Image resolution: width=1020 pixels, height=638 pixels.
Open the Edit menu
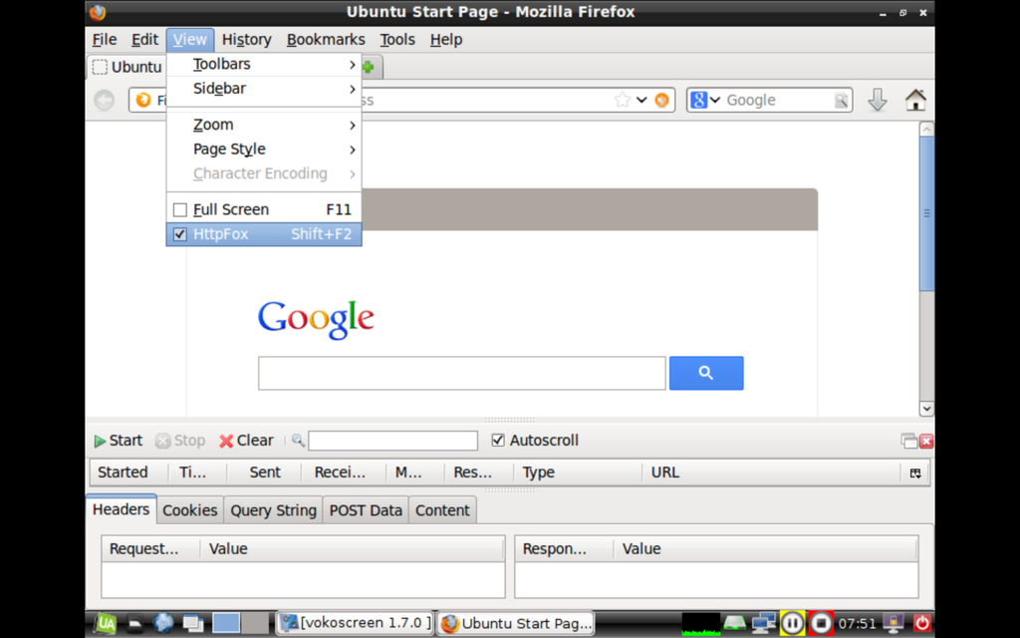pos(144,40)
